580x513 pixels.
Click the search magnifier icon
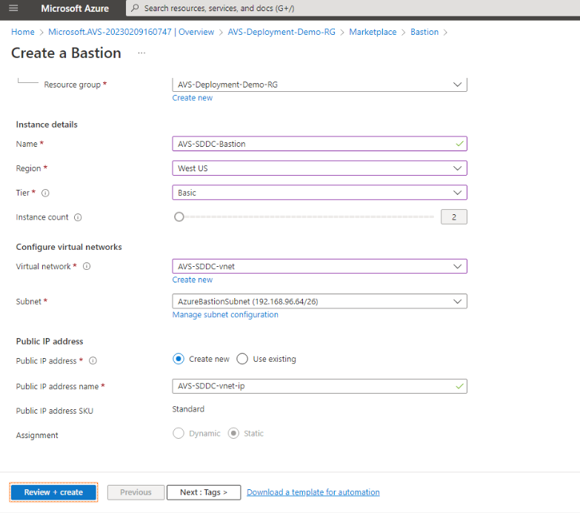click(x=135, y=7)
